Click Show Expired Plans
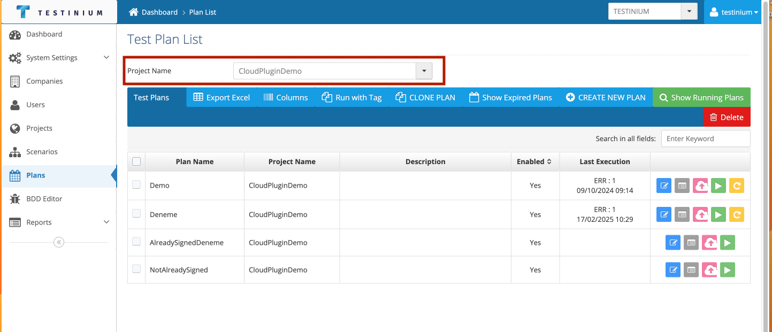Screen dimensions: 772x332 pyautogui.click(x=510, y=97)
